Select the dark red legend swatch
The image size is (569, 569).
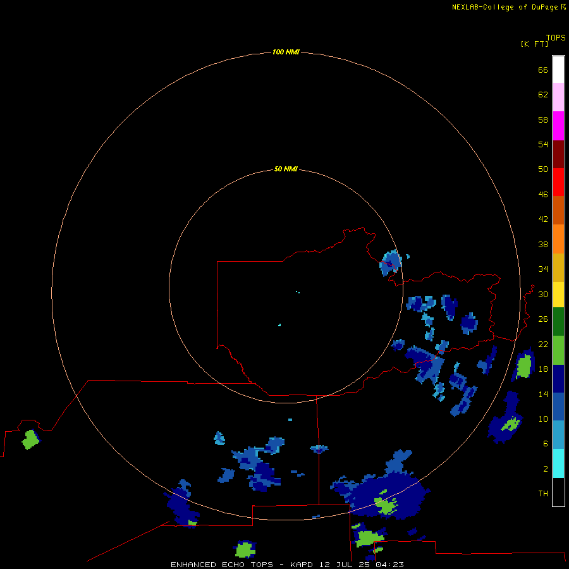558,154
